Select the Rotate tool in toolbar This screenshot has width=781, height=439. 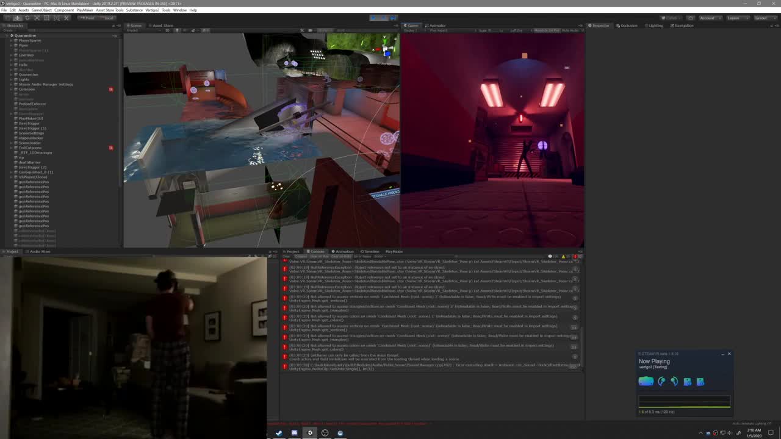pos(27,18)
